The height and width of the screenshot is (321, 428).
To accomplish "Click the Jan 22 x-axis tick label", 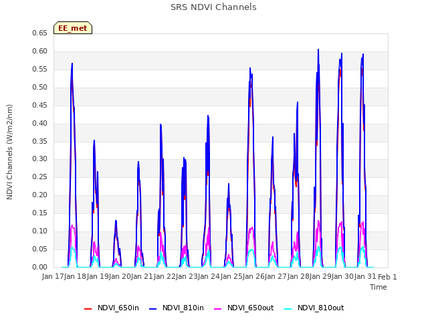I will click(165, 277).
